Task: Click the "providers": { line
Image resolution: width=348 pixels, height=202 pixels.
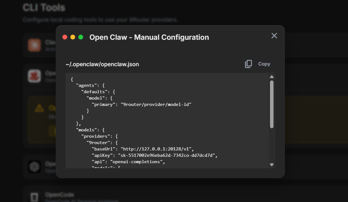Action: click(100, 136)
